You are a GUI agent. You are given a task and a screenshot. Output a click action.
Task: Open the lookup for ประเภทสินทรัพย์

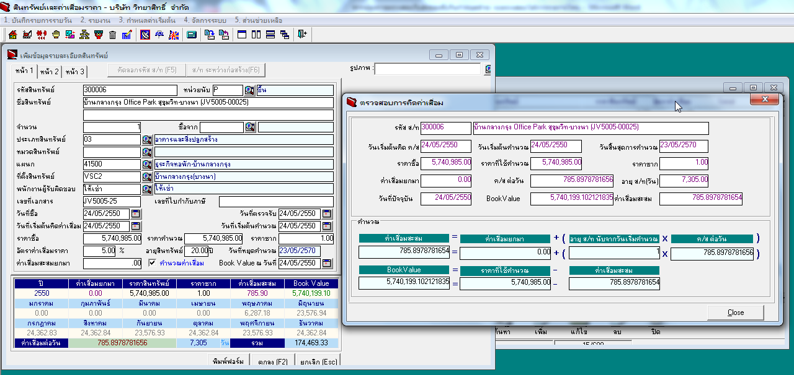click(x=147, y=140)
